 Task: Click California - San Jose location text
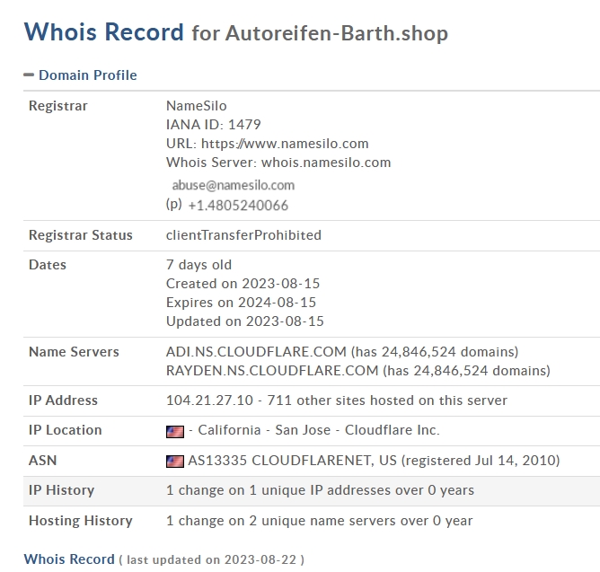[x=264, y=430]
